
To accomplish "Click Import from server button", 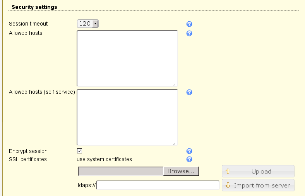I will point(258,185).
